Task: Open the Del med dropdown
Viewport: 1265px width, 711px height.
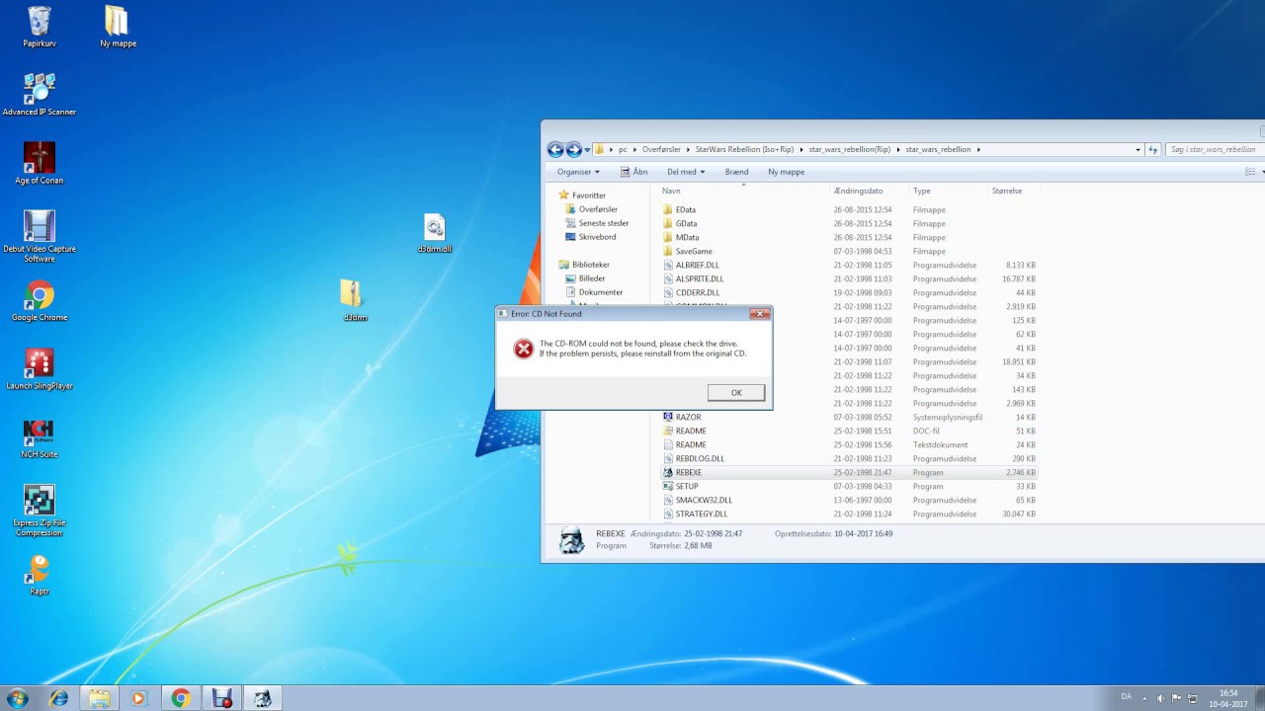Action: pyautogui.click(x=686, y=172)
